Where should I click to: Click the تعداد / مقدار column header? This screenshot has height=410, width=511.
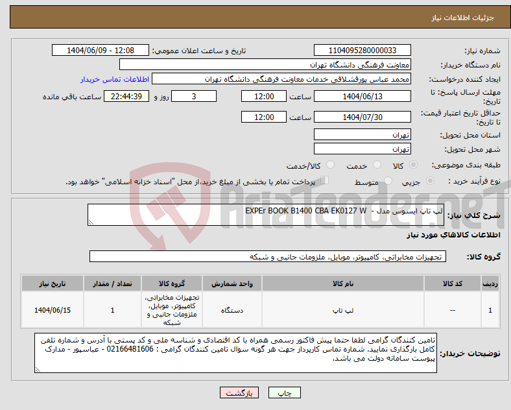point(112,283)
